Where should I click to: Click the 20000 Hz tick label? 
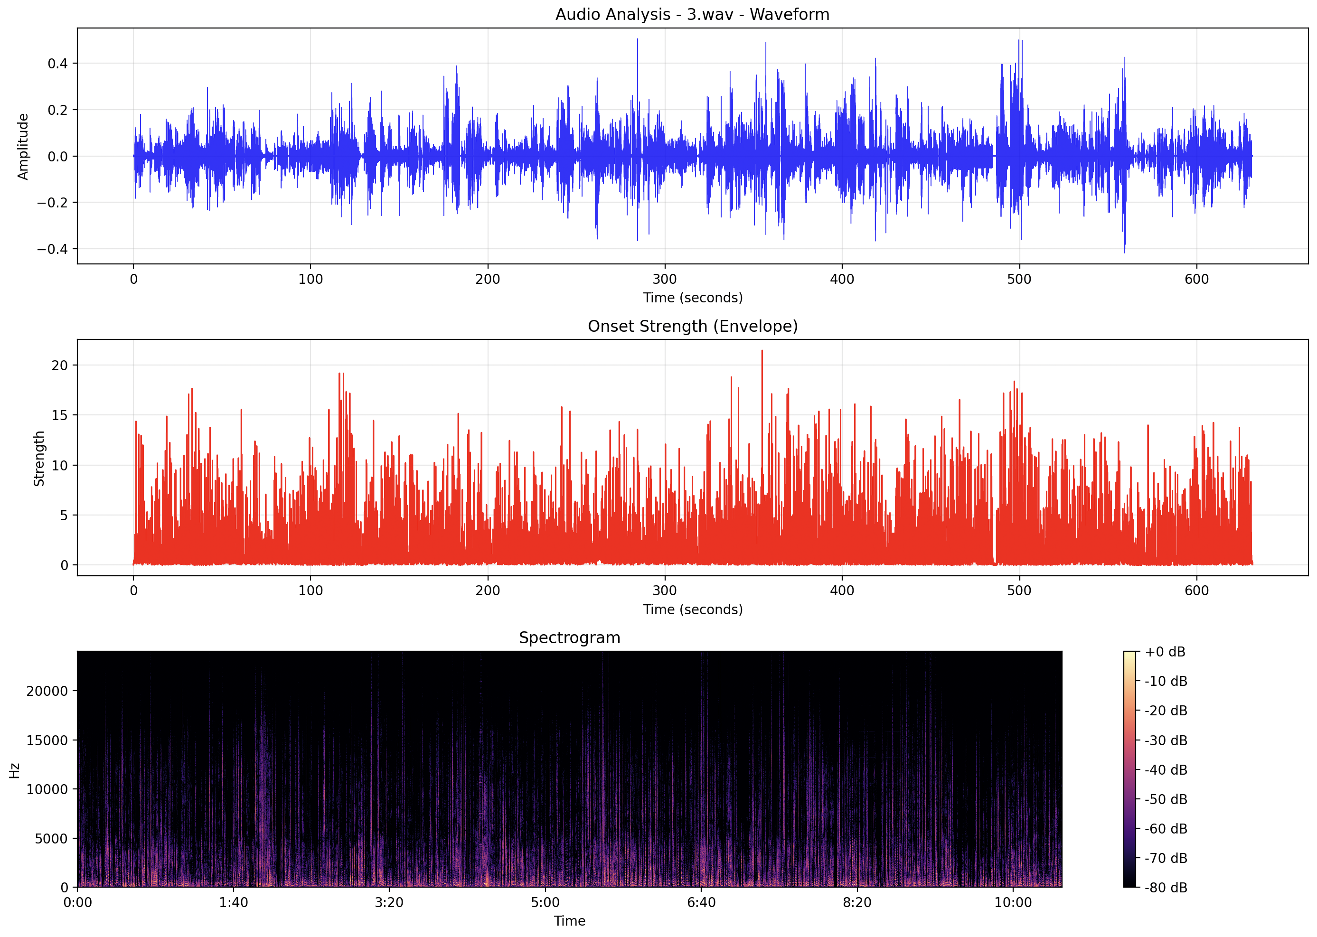click(x=47, y=691)
